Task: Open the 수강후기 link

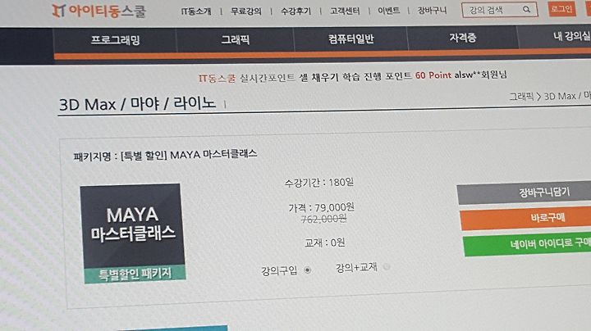Action: click(295, 11)
